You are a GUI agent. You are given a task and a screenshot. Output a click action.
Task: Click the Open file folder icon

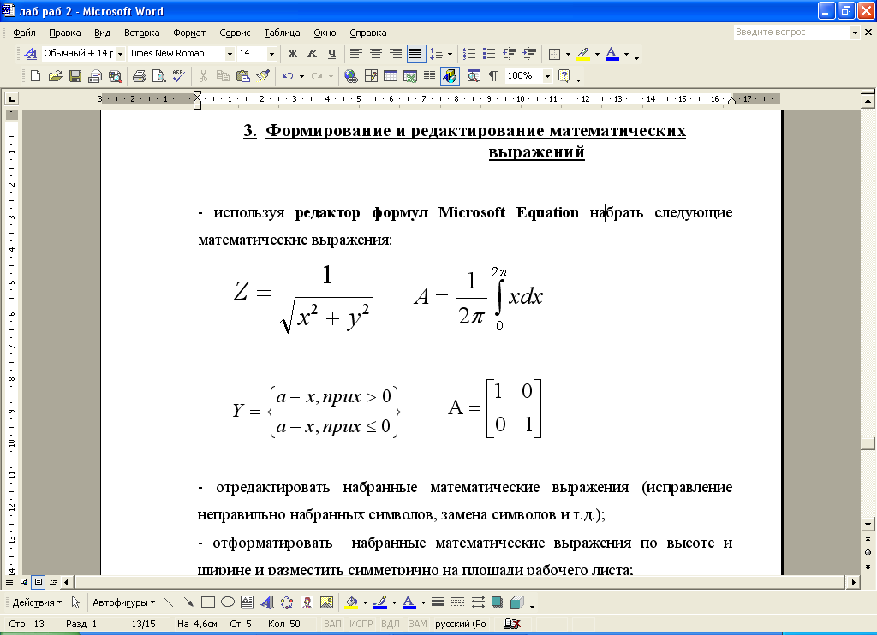pos(55,76)
